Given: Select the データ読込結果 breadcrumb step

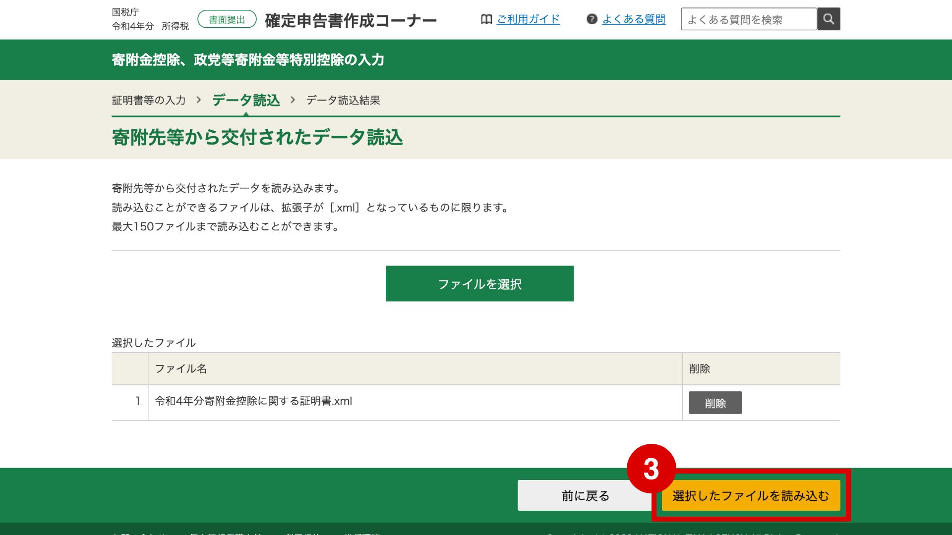Looking at the screenshot, I should pyautogui.click(x=343, y=100).
